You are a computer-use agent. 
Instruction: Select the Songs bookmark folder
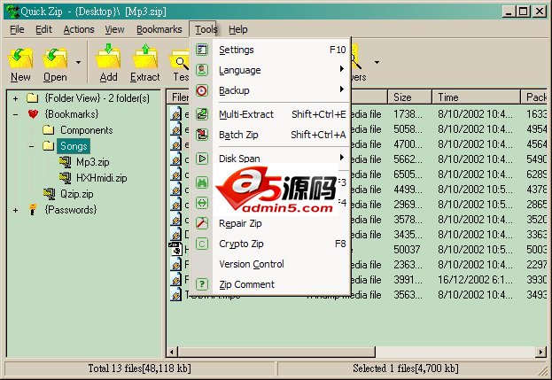tap(74, 146)
